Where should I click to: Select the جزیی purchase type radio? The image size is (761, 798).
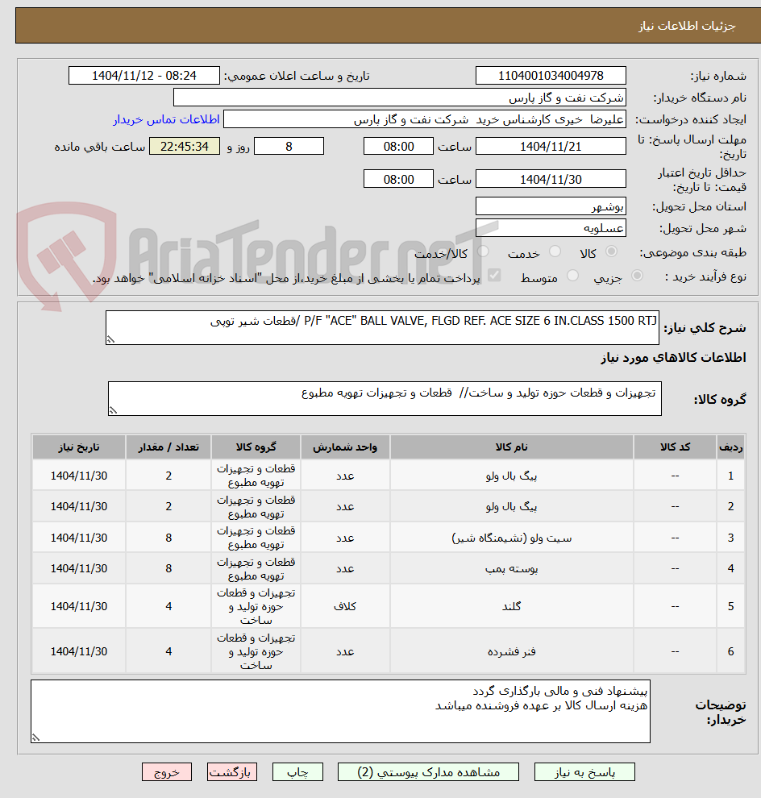637,276
